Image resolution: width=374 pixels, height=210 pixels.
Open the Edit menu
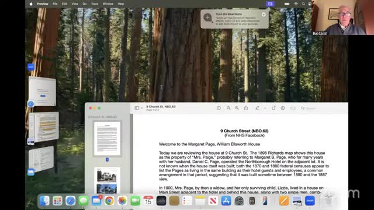[64, 4]
